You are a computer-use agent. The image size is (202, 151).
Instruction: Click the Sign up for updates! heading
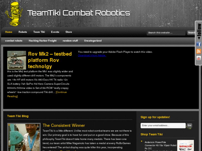tap(155, 117)
